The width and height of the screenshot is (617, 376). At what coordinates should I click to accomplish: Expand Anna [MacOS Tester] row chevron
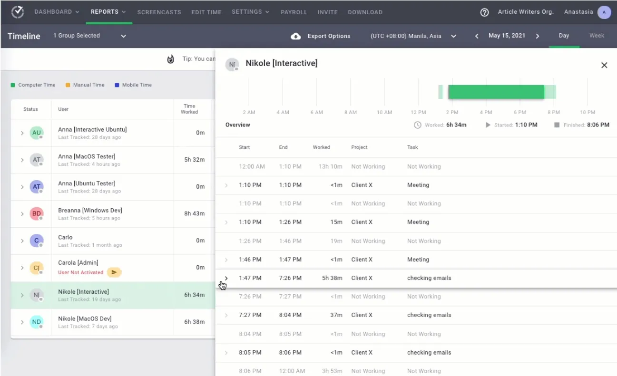coord(22,160)
